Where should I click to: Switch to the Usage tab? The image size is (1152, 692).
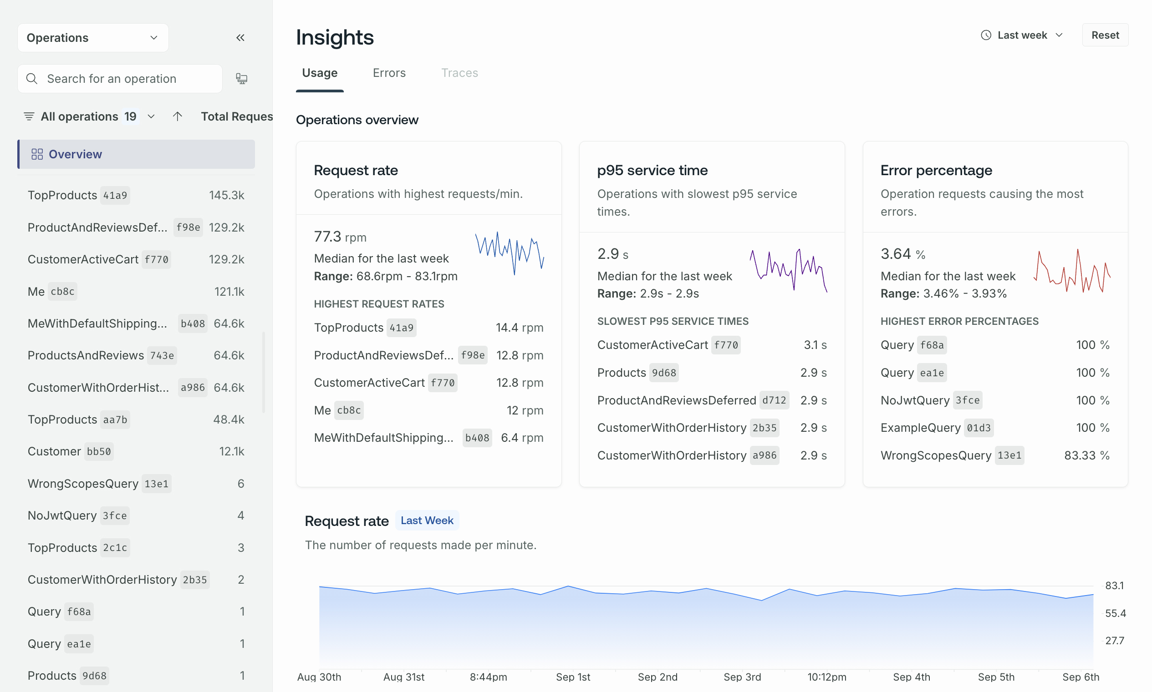click(x=320, y=73)
